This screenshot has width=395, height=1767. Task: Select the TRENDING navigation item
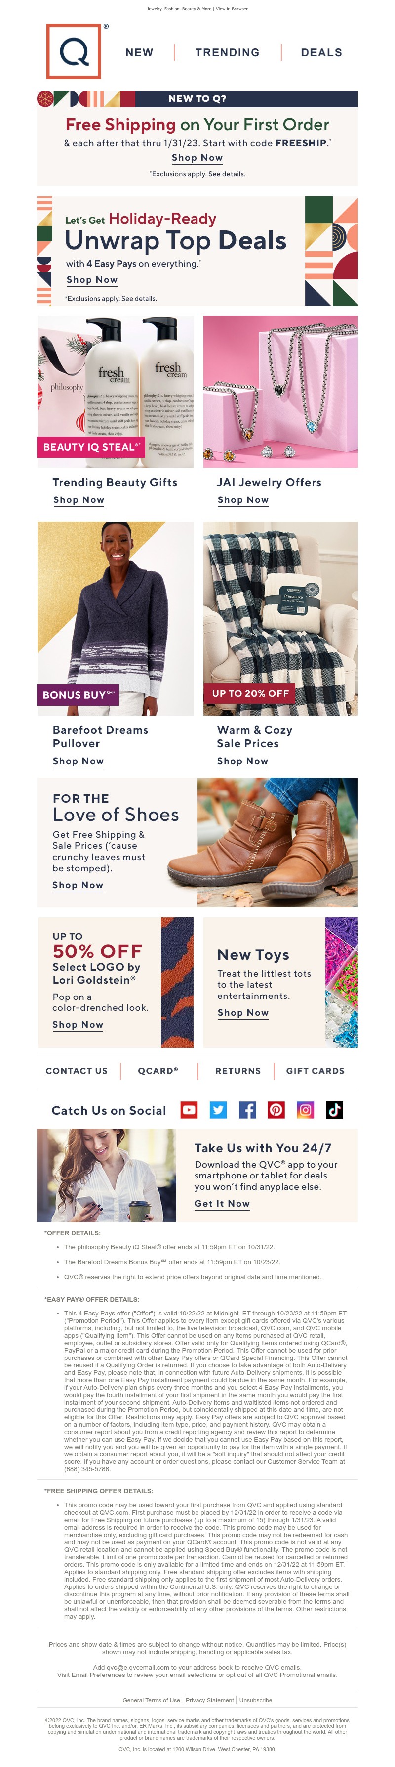(x=227, y=53)
